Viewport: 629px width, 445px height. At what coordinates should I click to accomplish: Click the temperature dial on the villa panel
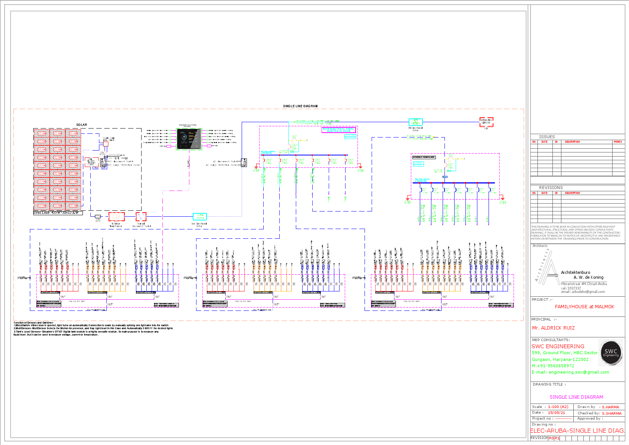coord(184,136)
